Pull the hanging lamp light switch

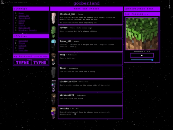point(169,7)
